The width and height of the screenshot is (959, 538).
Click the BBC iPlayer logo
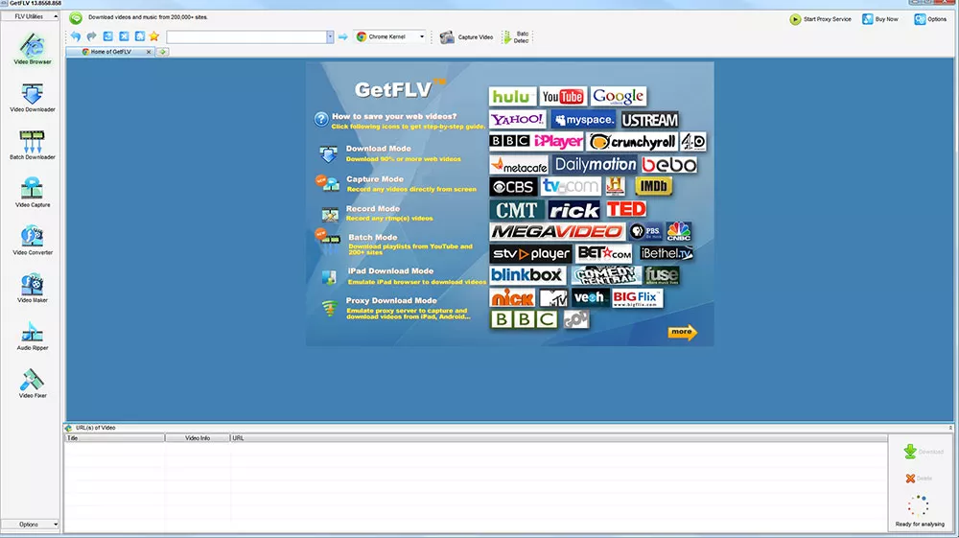(x=536, y=142)
